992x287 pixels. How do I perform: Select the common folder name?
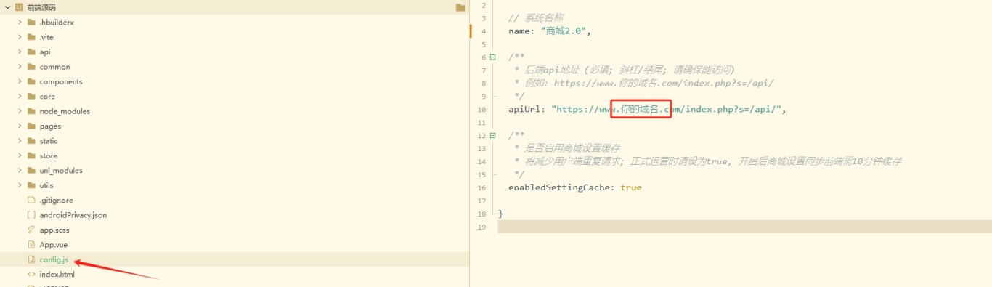(x=54, y=67)
